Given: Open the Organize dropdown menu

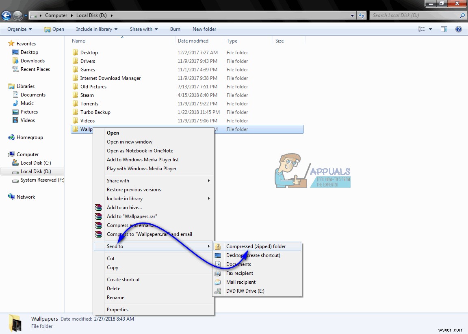Looking at the screenshot, I should click(x=19, y=29).
